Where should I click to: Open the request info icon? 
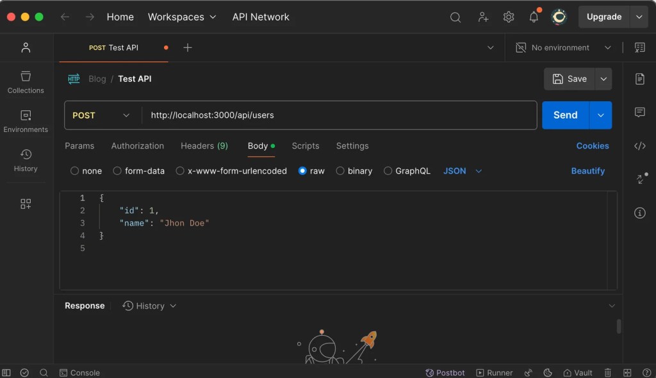click(640, 213)
